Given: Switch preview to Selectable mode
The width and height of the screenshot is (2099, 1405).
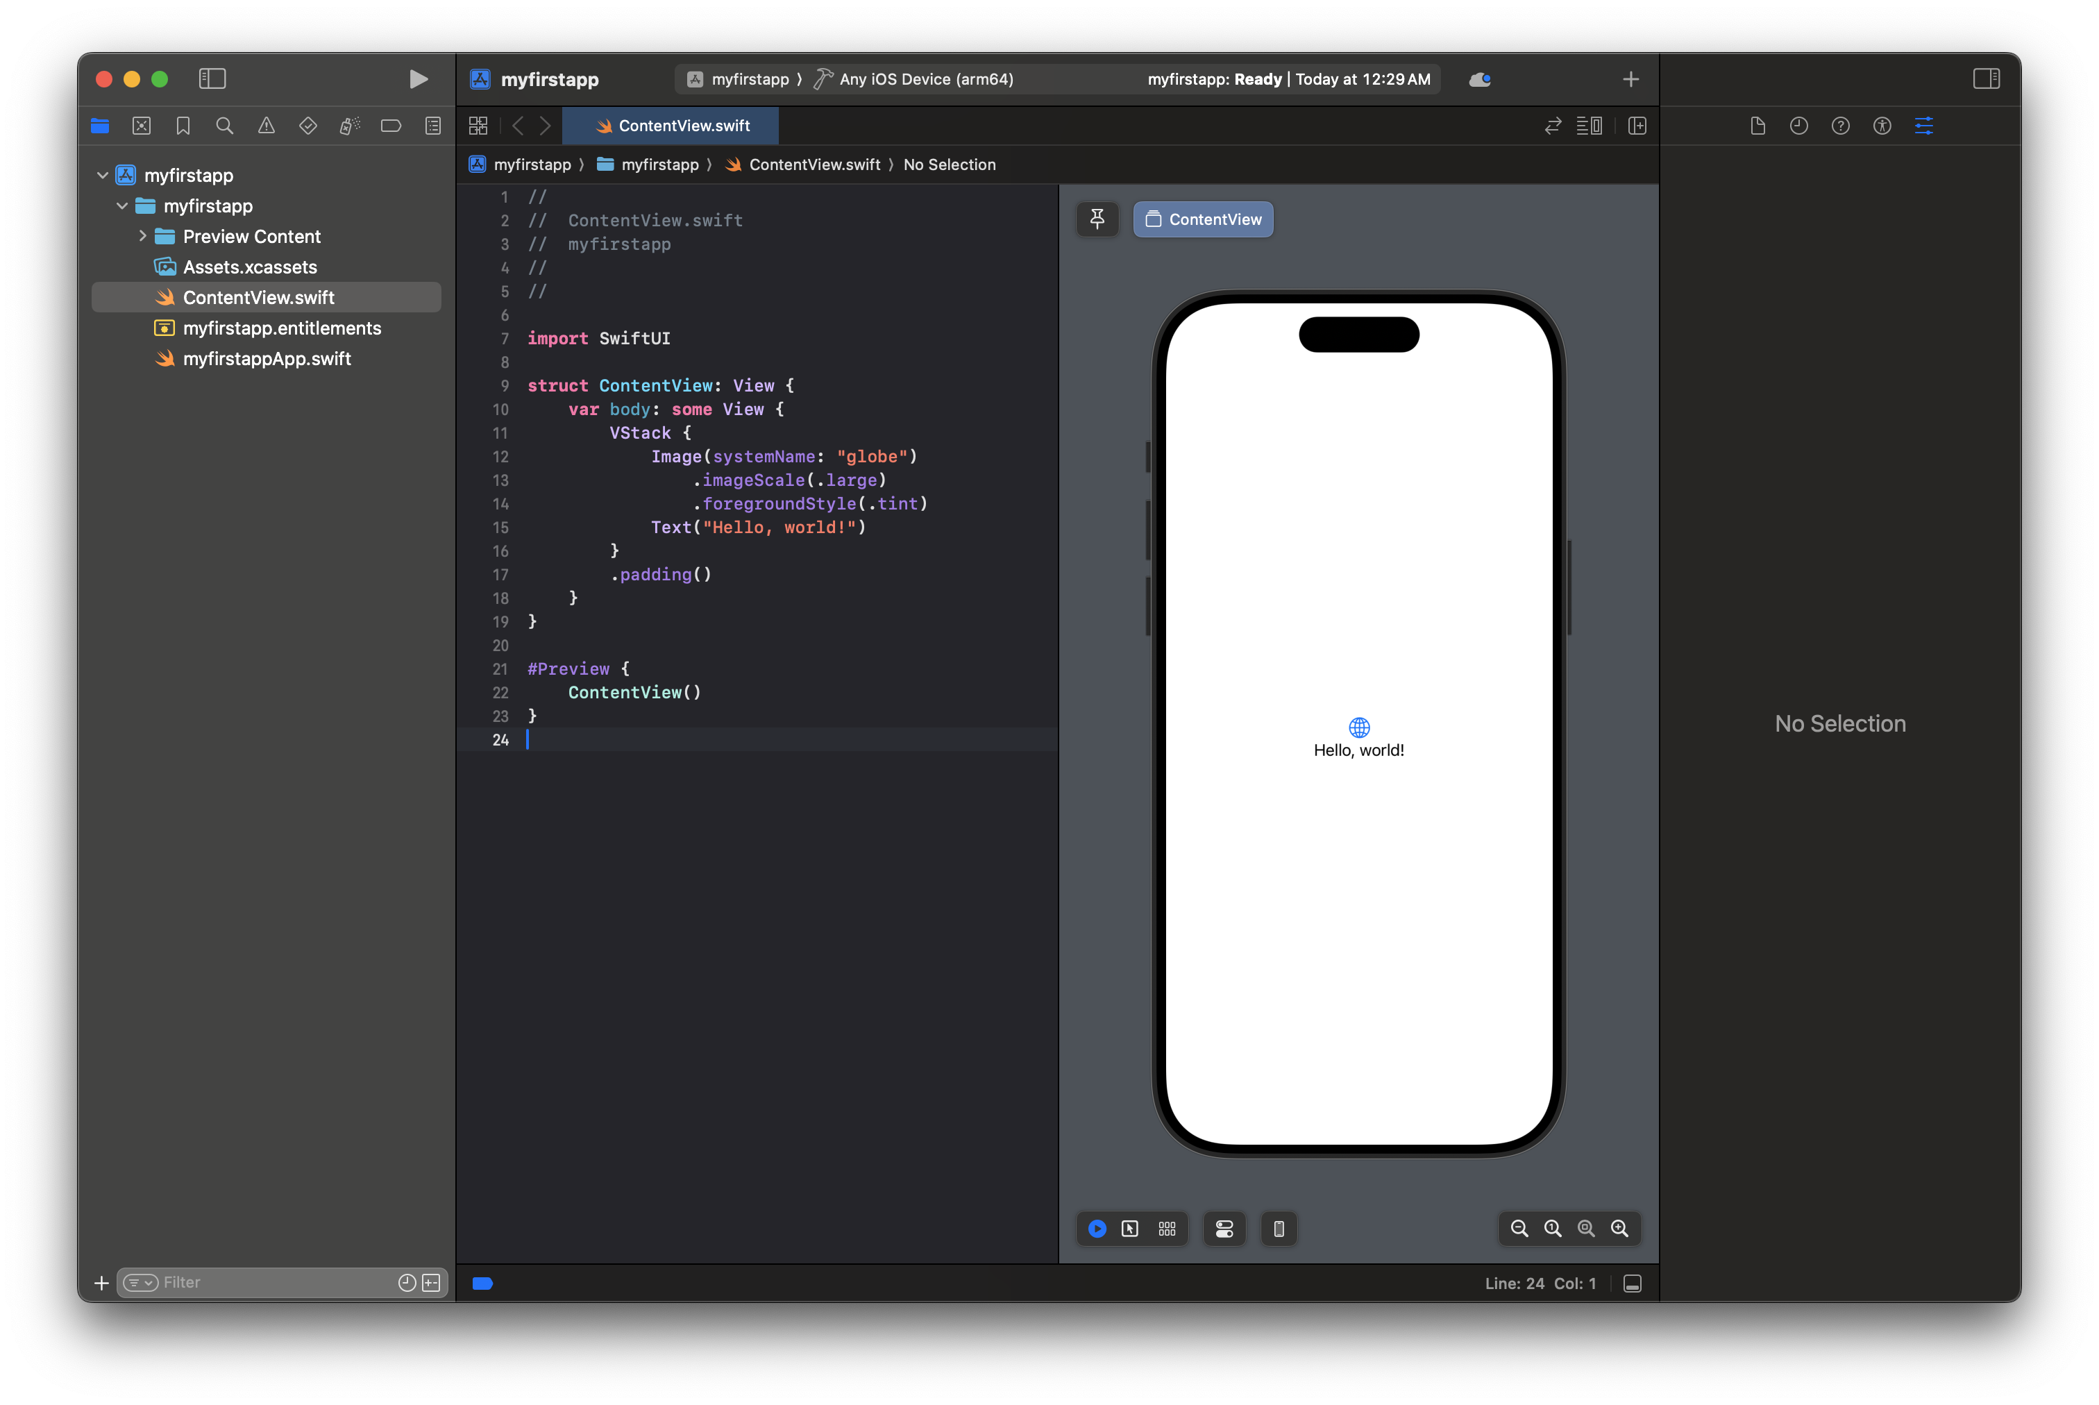Looking at the screenshot, I should point(1130,1229).
